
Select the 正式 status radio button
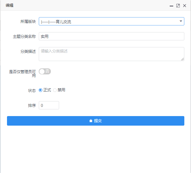[x=40, y=90]
